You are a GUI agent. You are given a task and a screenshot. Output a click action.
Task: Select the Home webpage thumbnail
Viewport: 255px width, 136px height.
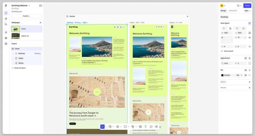point(16,29)
